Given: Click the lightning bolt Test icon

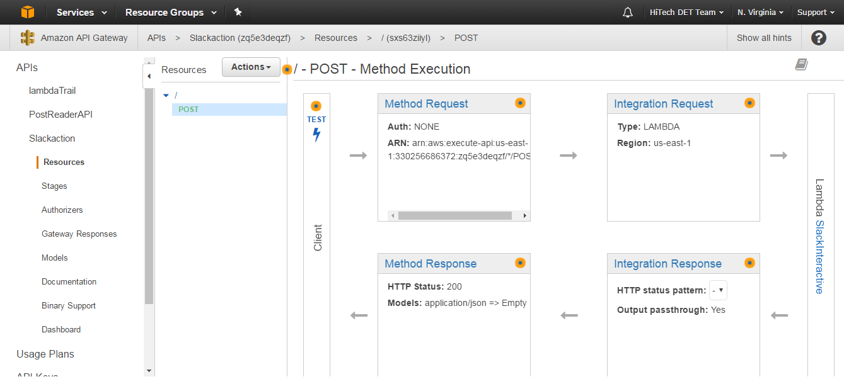Looking at the screenshot, I should tap(316, 134).
